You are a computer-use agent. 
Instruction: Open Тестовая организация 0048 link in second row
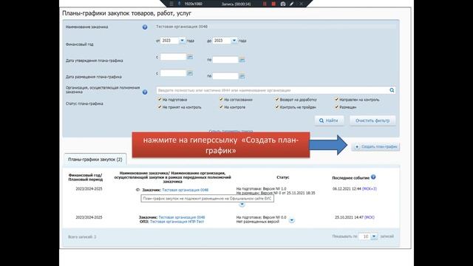pos(182,217)
